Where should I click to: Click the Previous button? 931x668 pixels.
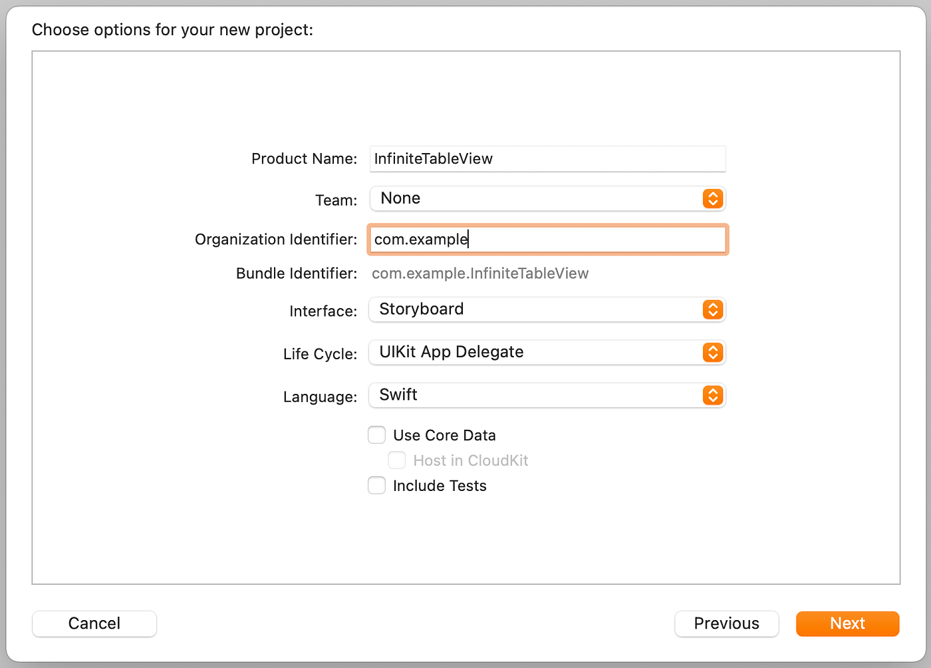pos(726,623)
